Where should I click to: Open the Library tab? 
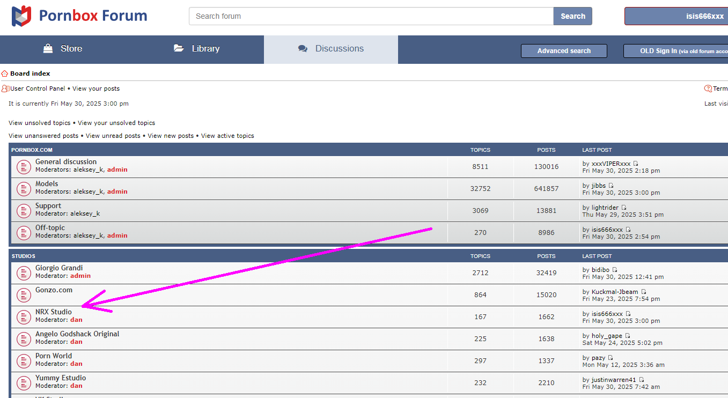(198, 49)
